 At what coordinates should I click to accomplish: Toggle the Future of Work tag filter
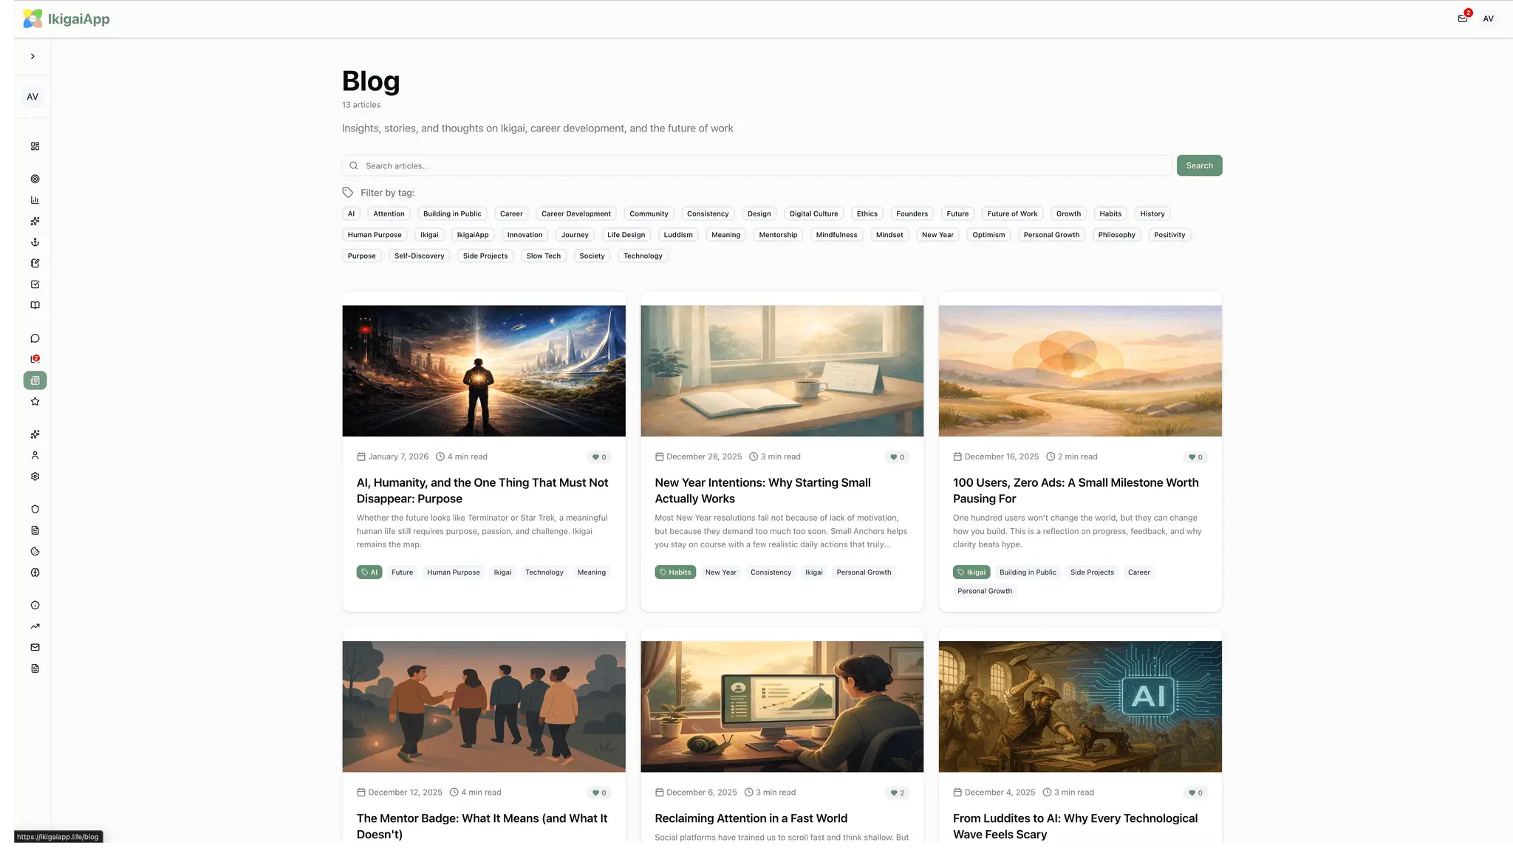pyautogui.click(x=1012, y=213)
